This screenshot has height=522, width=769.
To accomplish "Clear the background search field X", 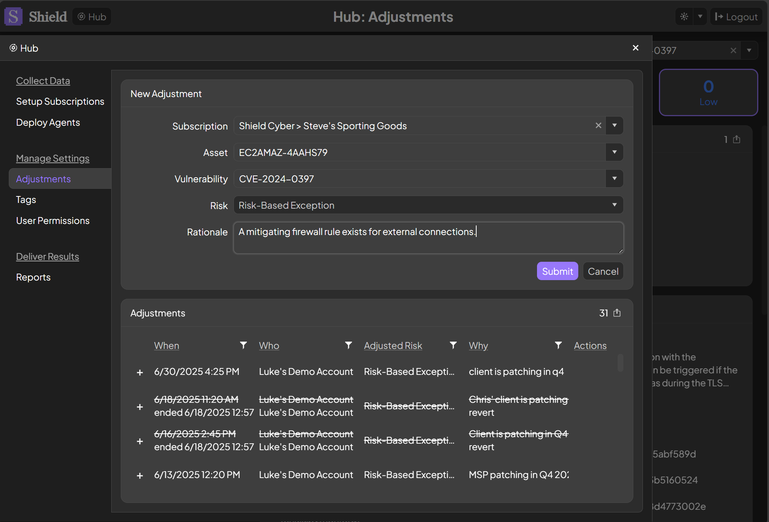I will pos(733,50).
